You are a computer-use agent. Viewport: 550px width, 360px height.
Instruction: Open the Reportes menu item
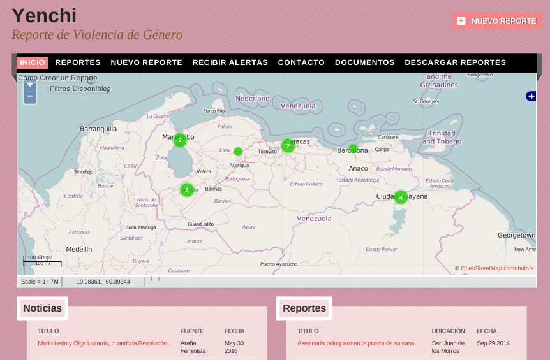point(78,62)
